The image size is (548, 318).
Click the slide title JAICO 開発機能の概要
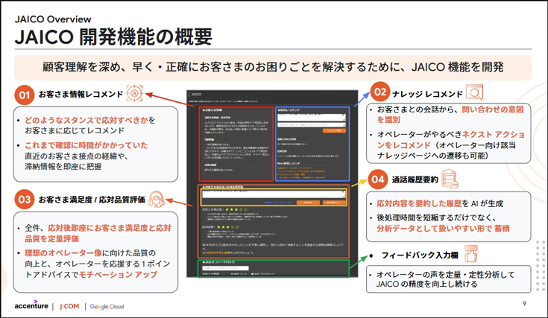(x=113, y=36)
